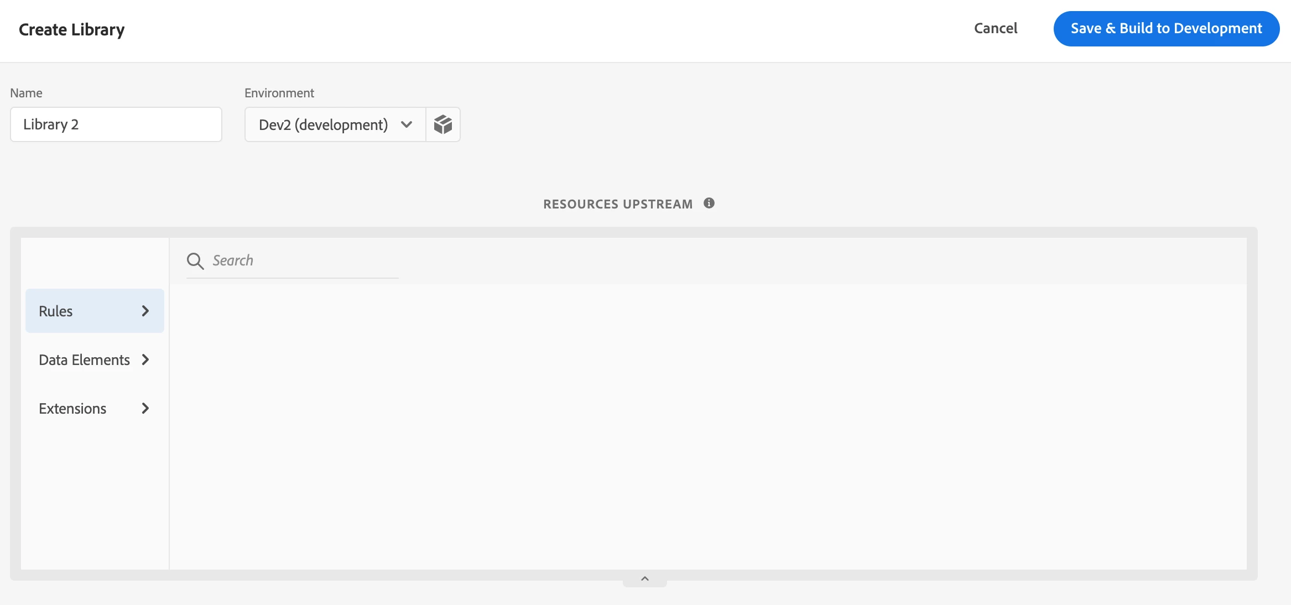Click the Create Library page title

pos(72,29)
